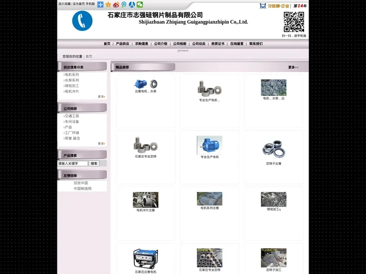Screen dimensions: 366x274
Task: Open the 出售电机，水泵 product thumbnail
Action: pos(146,84)
